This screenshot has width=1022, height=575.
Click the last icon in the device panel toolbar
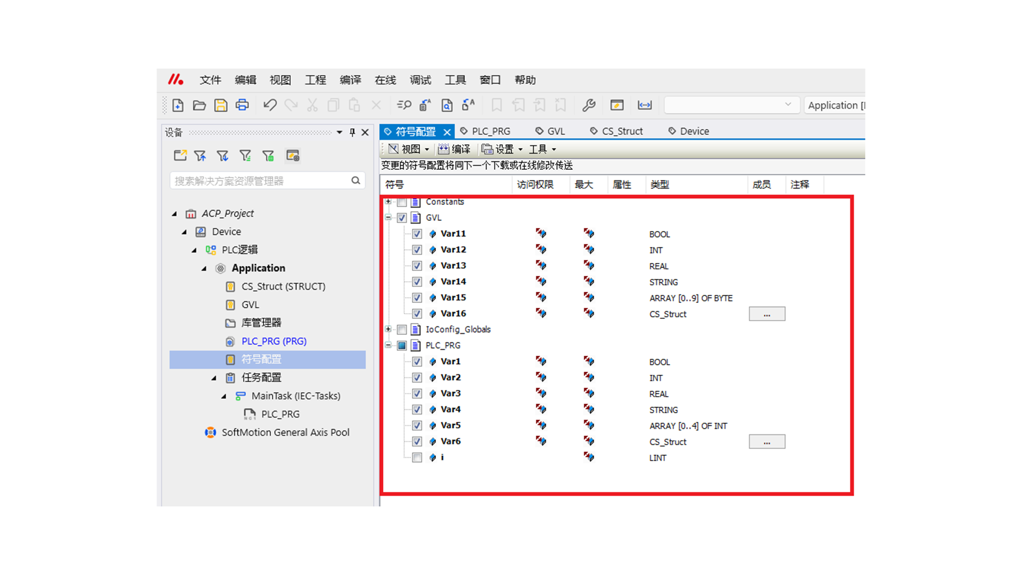(293, 155)
